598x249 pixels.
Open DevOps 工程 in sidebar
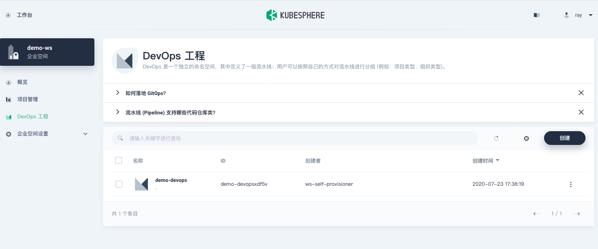(33, 117)
